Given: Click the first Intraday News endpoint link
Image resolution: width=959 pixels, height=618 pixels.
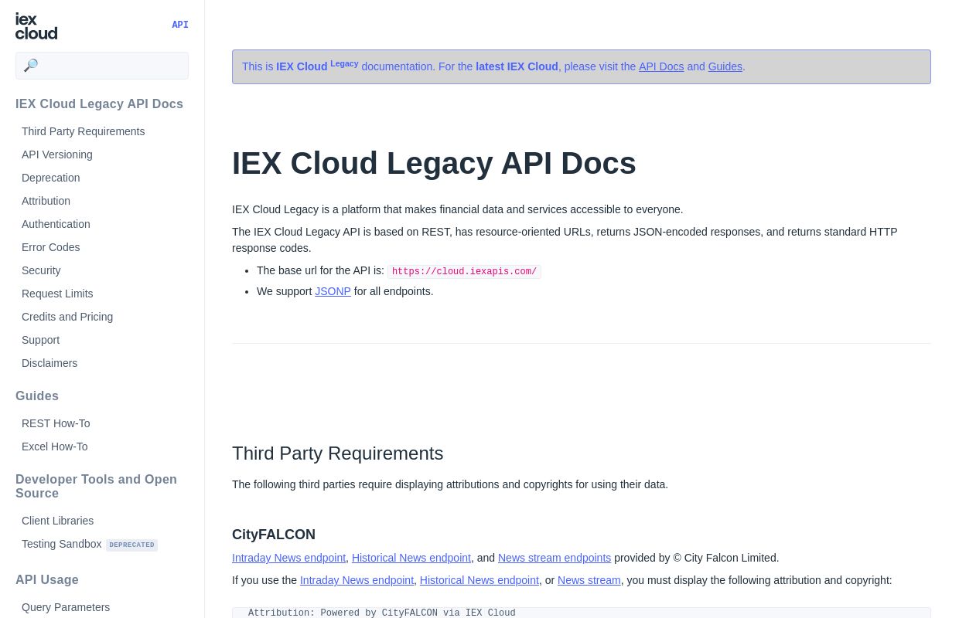Looking at the screenshot, I should point(288,558).
